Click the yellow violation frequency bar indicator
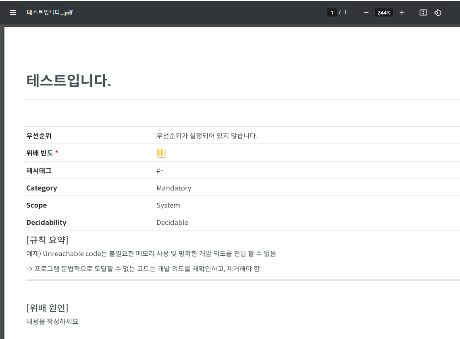This screenshot has width=460, height=339. pos(161,153)
